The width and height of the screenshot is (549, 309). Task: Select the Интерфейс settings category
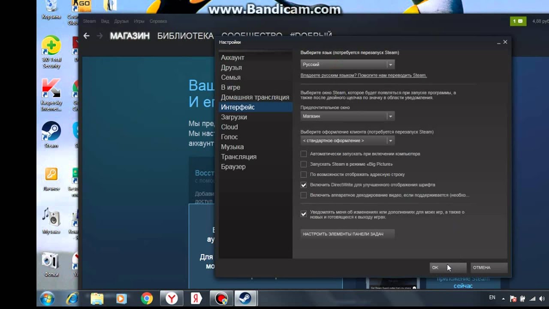click(x=256, y=107)
